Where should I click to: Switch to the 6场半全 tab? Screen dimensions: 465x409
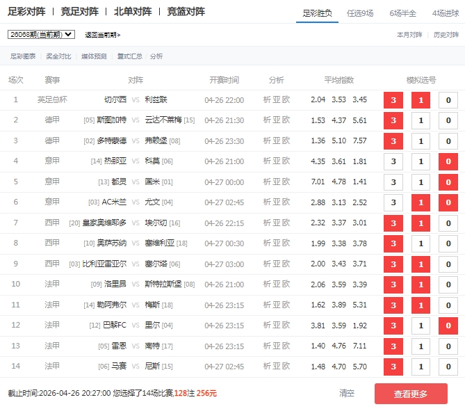[404, 13]
